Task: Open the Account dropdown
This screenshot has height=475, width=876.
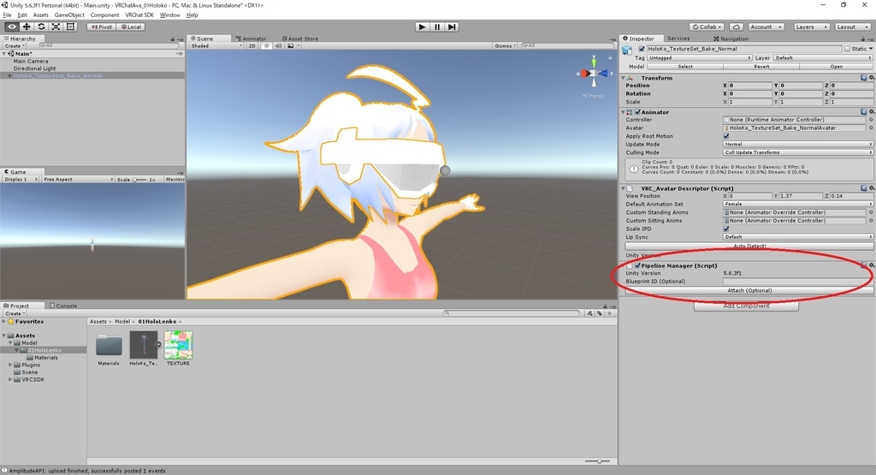Action: pos(765,27)
